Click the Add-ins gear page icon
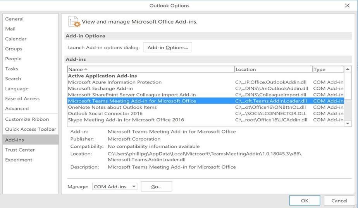The height and width of the screenshot is (208, 358). [74, 21]
